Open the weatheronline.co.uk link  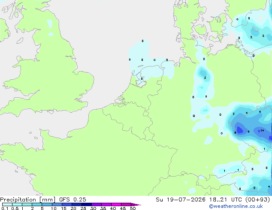tap(236, 206)
